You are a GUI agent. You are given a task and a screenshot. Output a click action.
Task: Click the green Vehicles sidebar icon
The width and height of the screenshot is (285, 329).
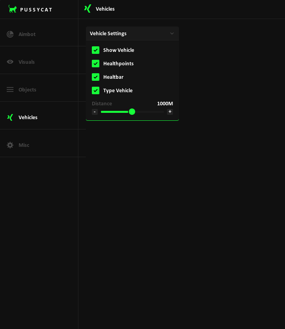(10, 117)
